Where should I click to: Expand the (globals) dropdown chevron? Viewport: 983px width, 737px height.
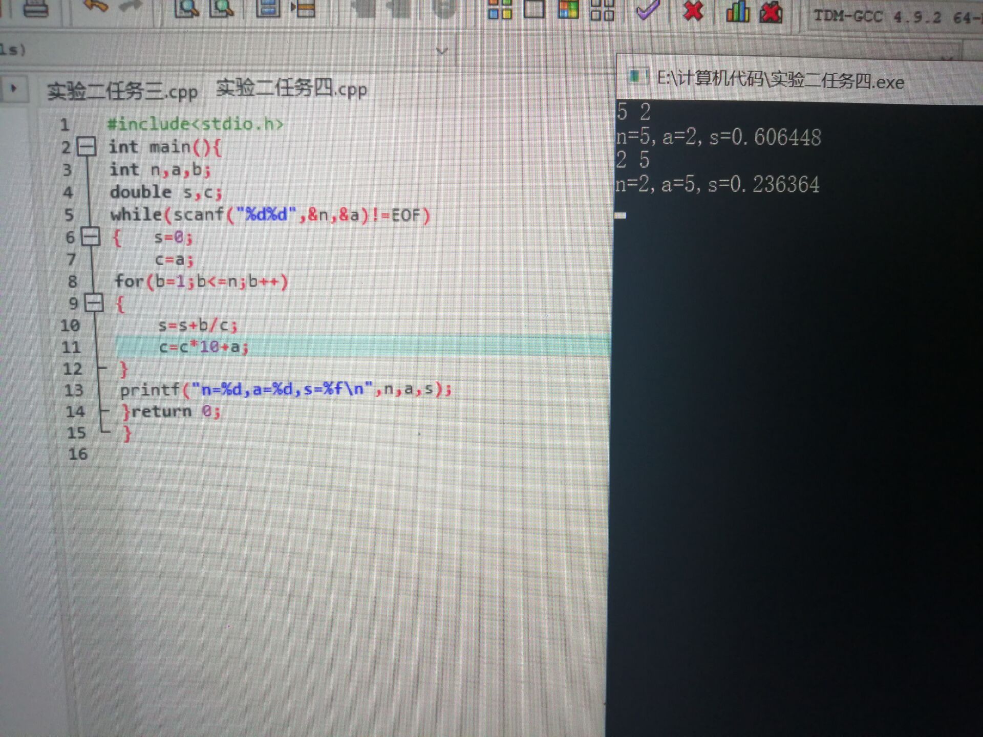(441, 51)
